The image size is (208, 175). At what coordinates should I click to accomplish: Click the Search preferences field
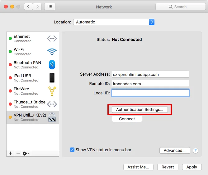click(180, 7)
